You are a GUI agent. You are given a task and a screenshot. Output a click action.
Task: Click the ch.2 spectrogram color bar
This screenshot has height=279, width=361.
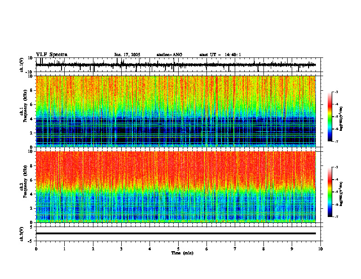point(330,192)
